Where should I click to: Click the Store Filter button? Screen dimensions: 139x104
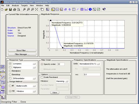click(x=22, y=51)
